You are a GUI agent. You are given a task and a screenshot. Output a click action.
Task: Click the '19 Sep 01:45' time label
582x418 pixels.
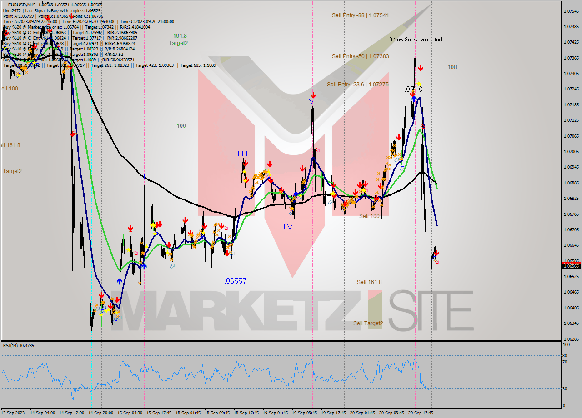pyautogui.click(x=276, y=413)
